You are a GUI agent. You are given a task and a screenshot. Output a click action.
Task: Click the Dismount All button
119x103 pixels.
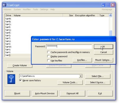72,93
